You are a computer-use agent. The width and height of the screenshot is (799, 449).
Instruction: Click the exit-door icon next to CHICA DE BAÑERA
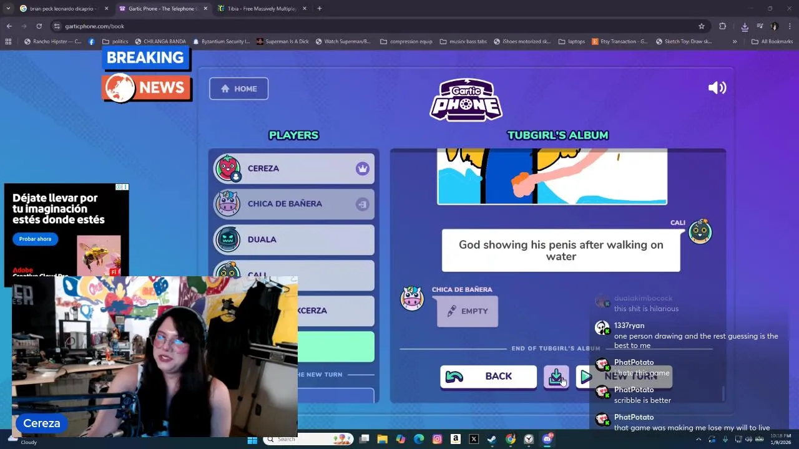(363, 204)
